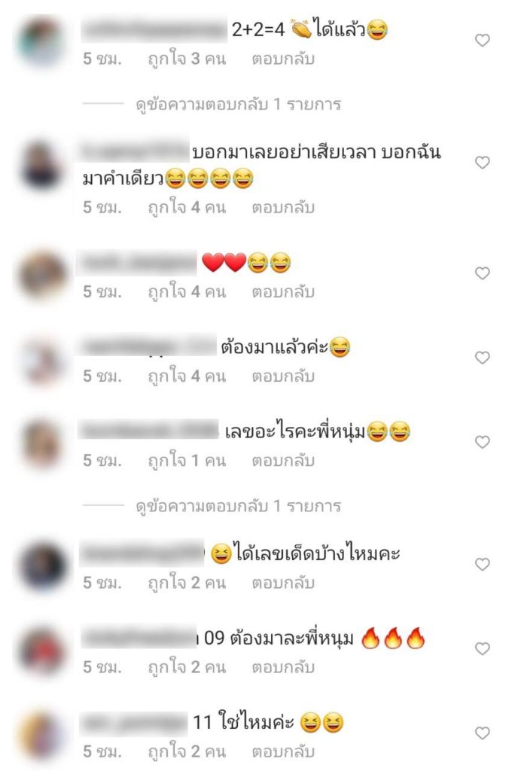
Task: Like the '2+2=4' comment with heart icon
Action: click(x=482, y=41)
